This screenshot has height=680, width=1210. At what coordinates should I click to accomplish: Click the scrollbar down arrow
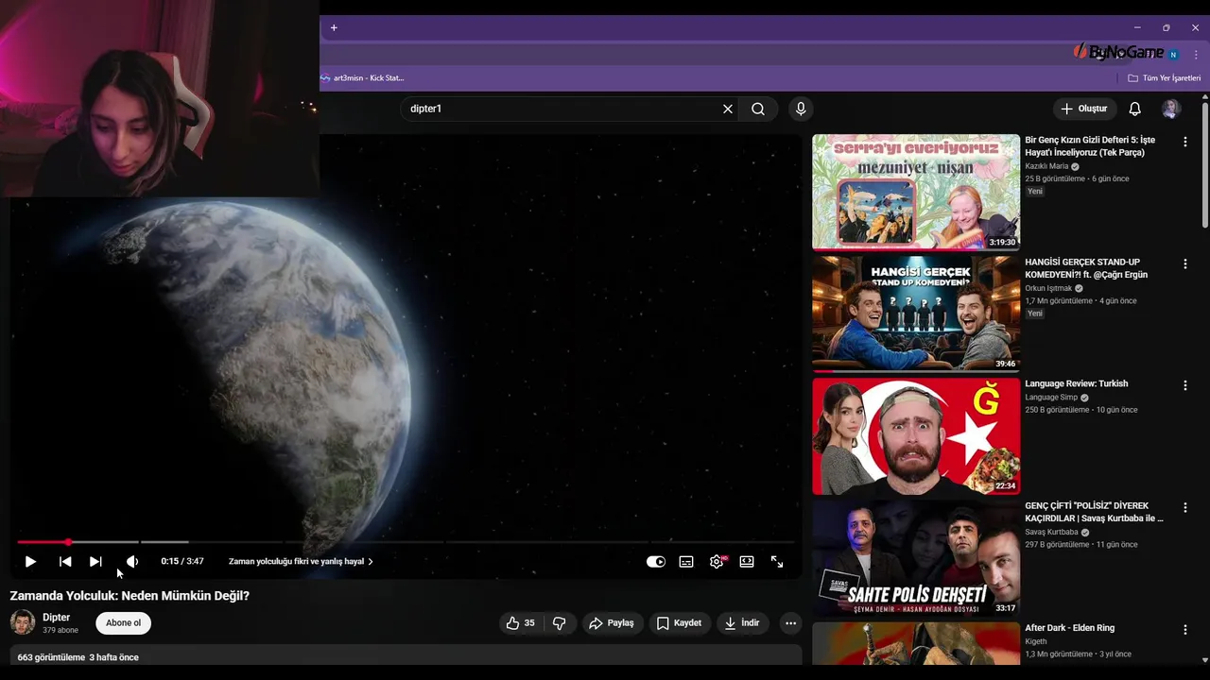point(1205,660)
